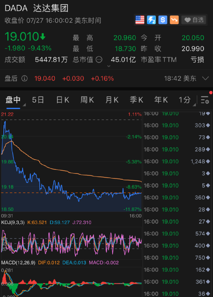Expand more quote details chevron below 总市值

pos(109,66)
